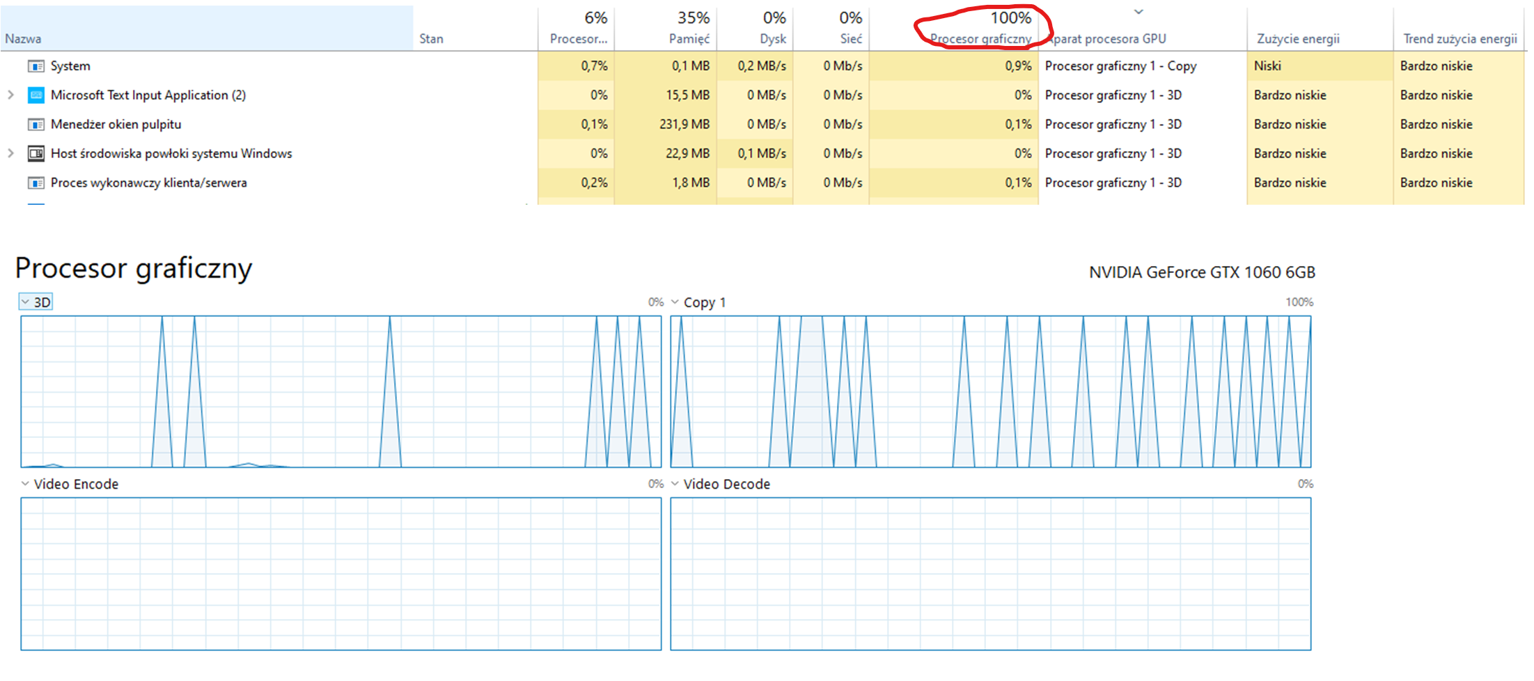The width and height of the screenshot is (1534, 681).
Task: Click the Video Encode usage graph
Action: coord(341,574)
